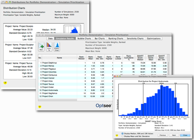194x140 pixels.
Task: Open the Ranking Charts tab
Action: [x=115, y=38]
